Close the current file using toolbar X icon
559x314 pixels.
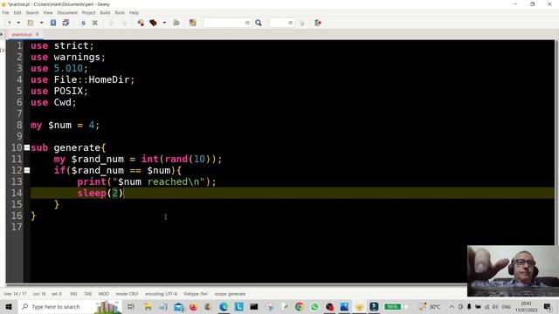(x=95, y=23)
